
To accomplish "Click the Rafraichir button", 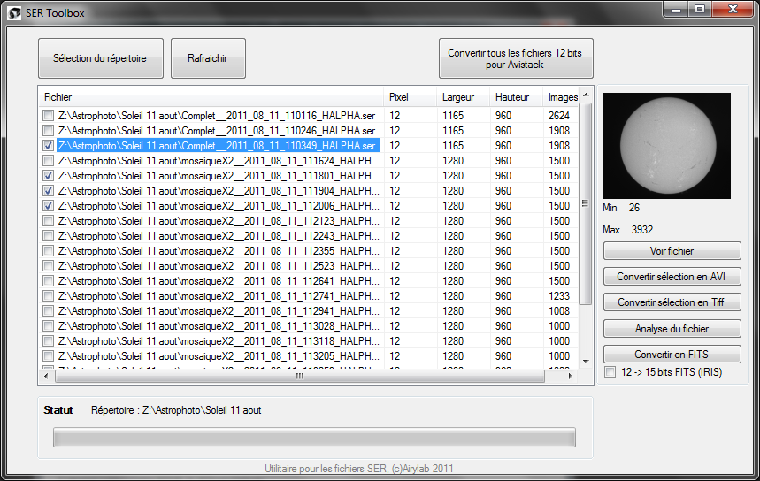I will (x=208, y=58).
